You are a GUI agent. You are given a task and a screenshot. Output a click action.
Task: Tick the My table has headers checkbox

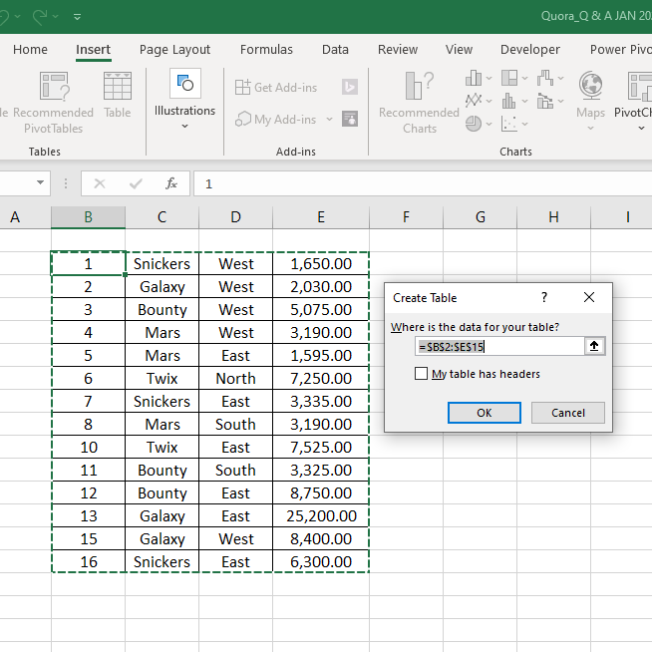(x=421, y=374)
